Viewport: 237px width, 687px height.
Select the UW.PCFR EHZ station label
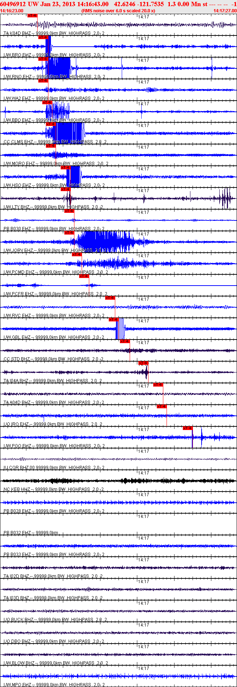[x=18, y=294]
